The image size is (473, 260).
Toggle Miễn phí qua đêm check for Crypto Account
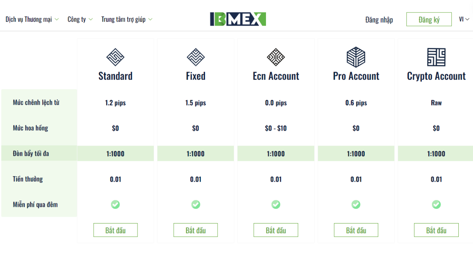[436, 205]
